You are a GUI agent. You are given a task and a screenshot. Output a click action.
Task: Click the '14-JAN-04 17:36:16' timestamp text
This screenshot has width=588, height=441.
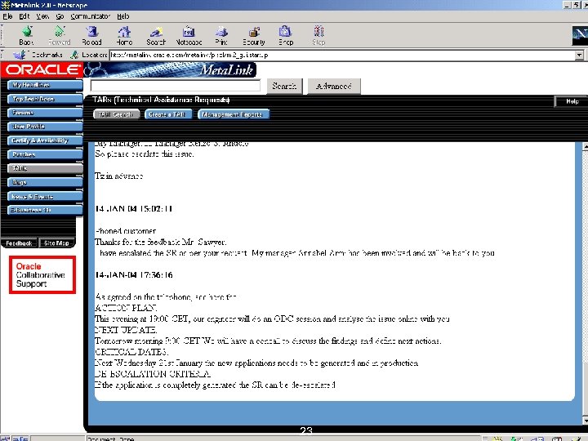134,275
